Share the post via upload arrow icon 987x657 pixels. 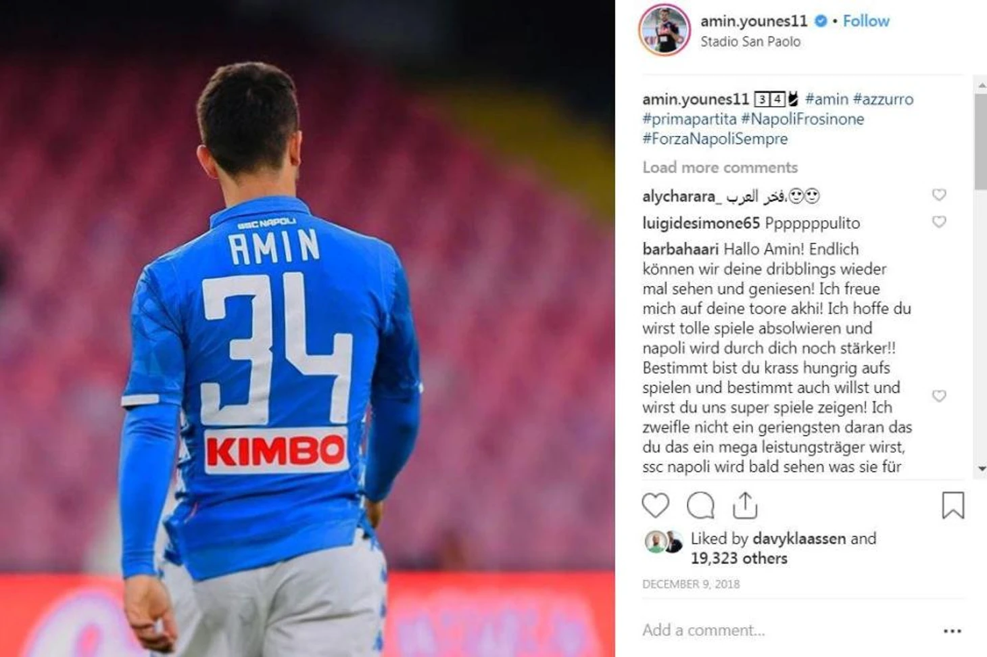pyautogui.click(x=745, y=506)
